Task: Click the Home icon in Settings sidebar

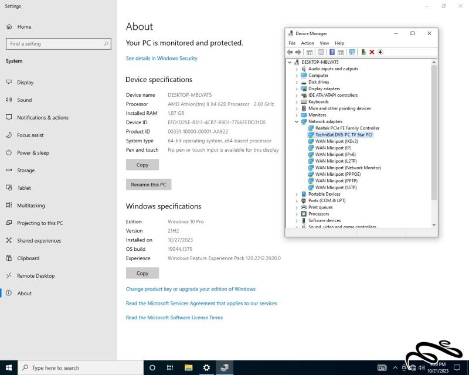Action: (x=9, y=27)
